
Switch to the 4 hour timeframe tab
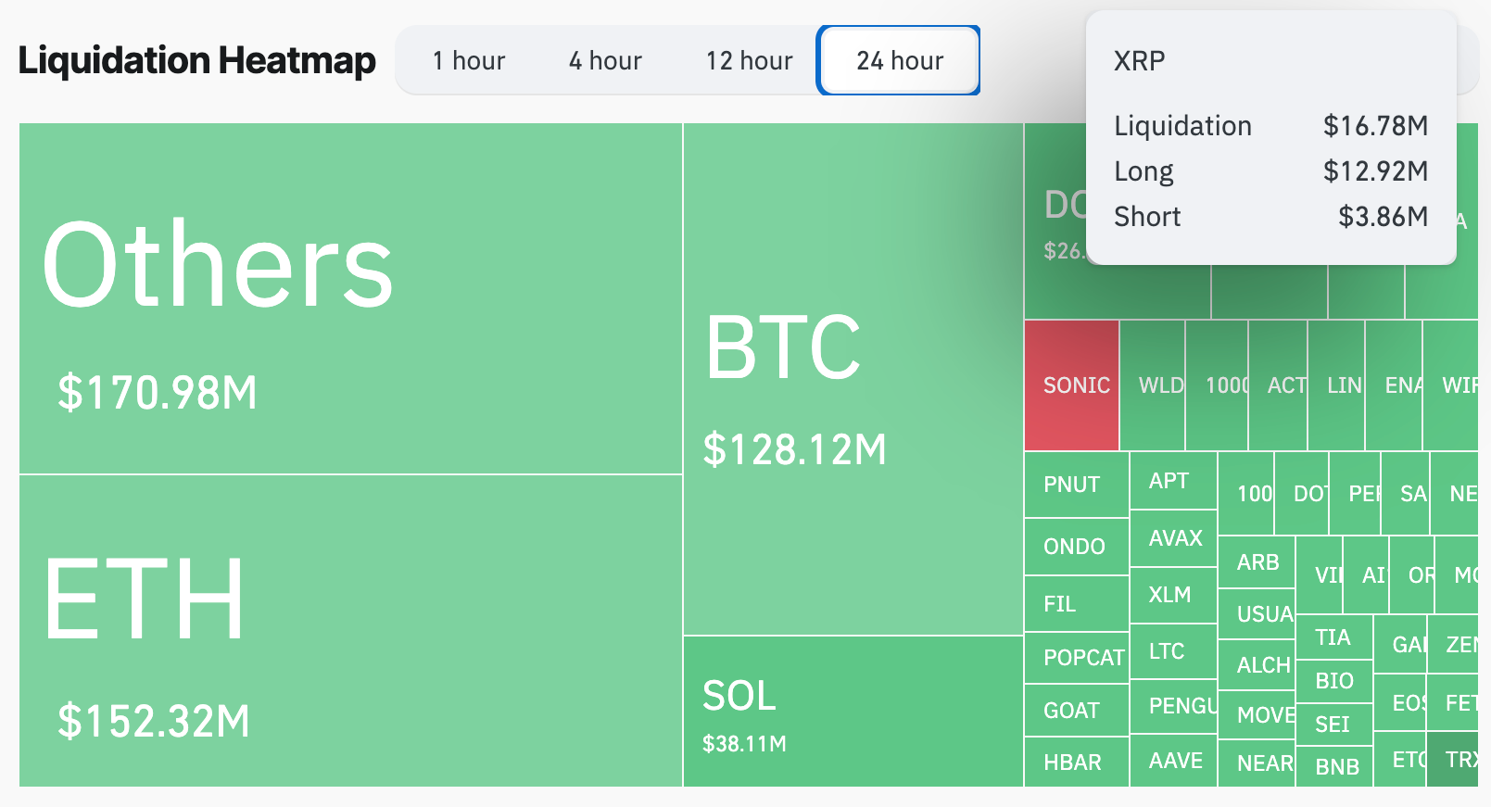[x=603, y=60]
